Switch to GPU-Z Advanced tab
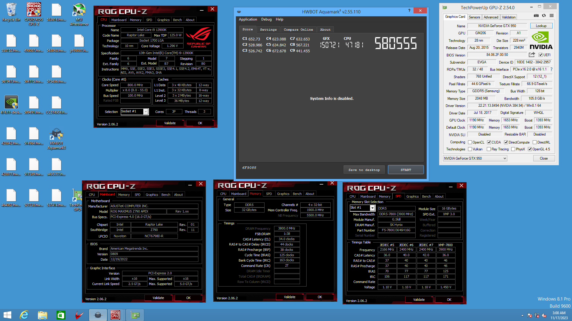The image size is (572, 321). [x=491, y=17]
